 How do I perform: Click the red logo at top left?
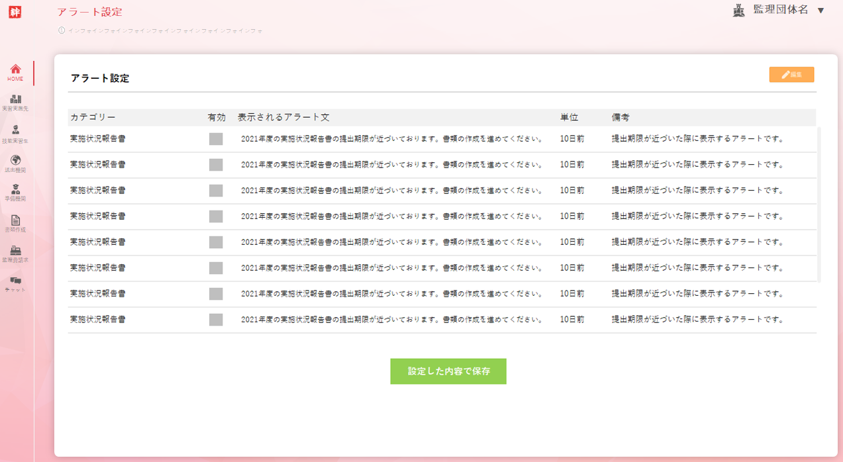click(15, 11)
